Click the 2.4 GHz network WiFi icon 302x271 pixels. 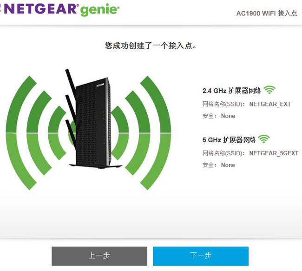coord(269,90)
